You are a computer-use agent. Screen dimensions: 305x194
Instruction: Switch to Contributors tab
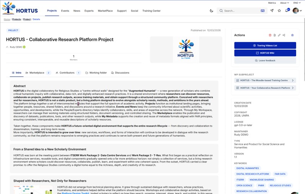(x=68, y=73)
